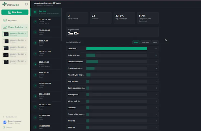Click the Sign out icon
The height and width of the screenshot is (131, 201).
click(4, 127)
